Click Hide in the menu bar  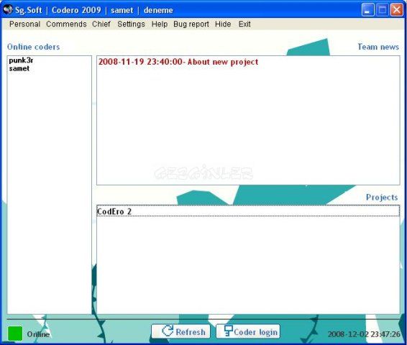click(223, 24)
